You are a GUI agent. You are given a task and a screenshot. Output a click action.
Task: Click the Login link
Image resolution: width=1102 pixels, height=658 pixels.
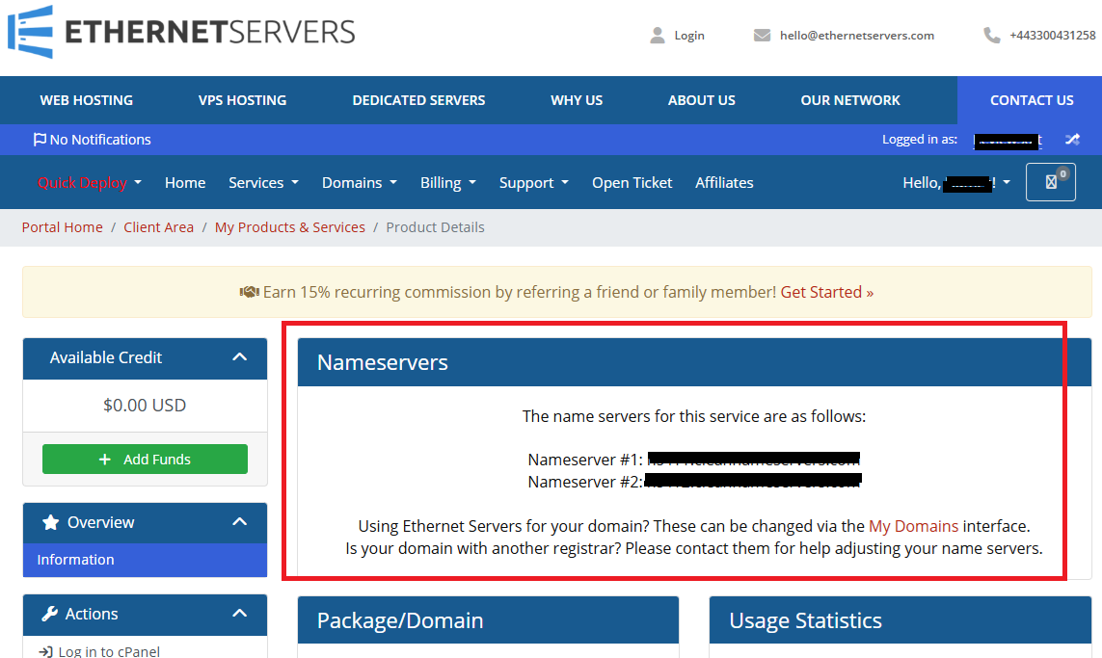click(689, 35)
